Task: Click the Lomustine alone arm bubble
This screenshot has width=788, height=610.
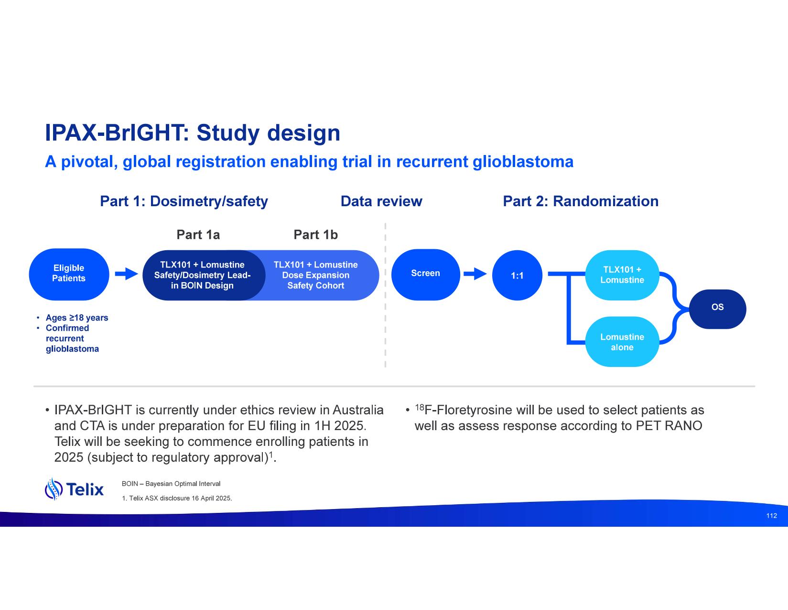Action: 622,342
